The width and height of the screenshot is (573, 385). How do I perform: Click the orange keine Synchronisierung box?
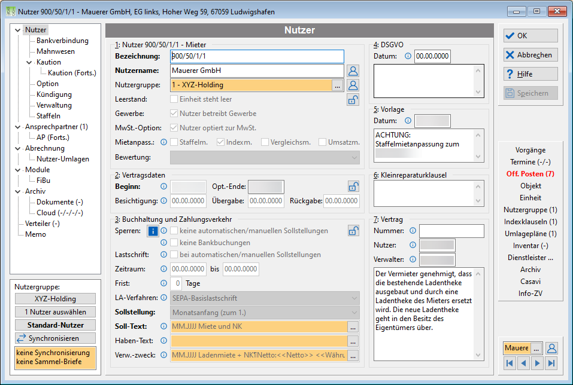[55, 357]
